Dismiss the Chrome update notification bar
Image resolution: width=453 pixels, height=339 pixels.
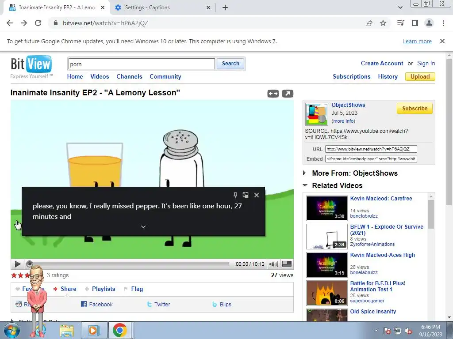tap(442, 41)
